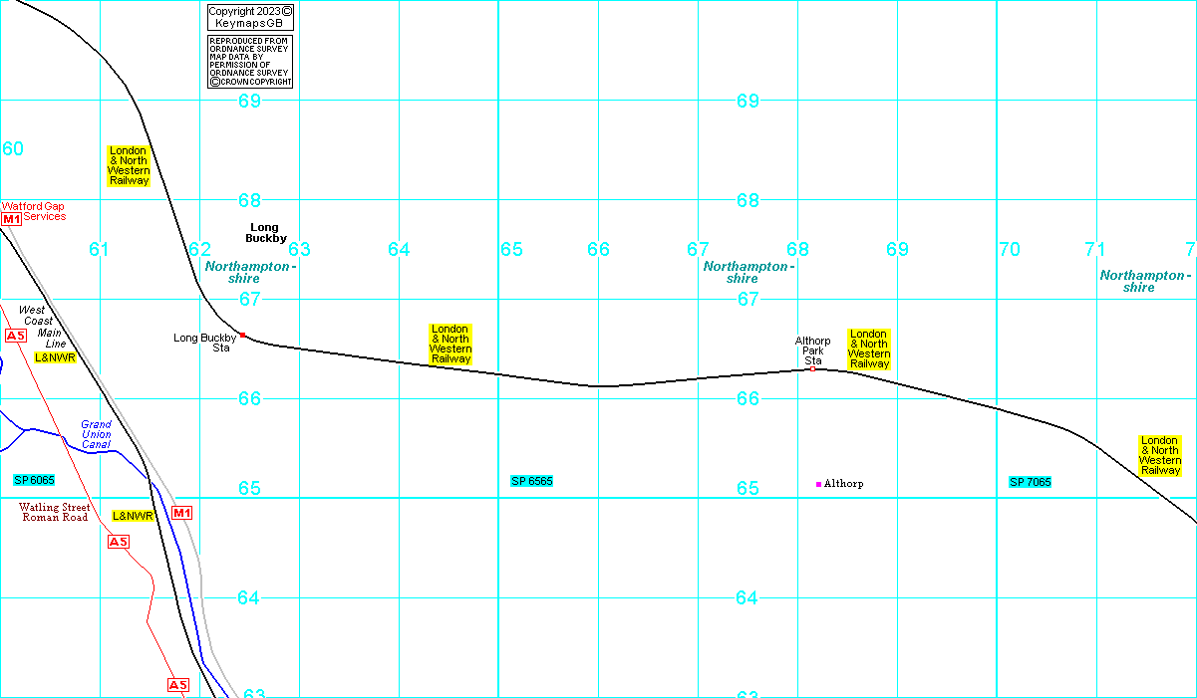This screenshot has height=698, width=1197.
Task: Click the A5 badge below Watling Street label
Action: click(x=119, y=542)
